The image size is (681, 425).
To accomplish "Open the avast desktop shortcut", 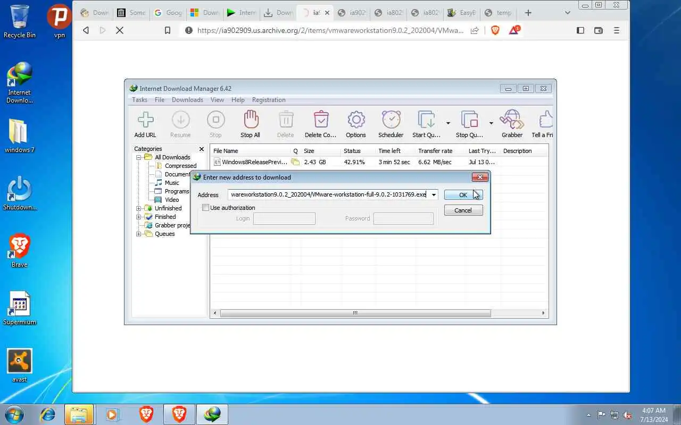I will point(20,365).
